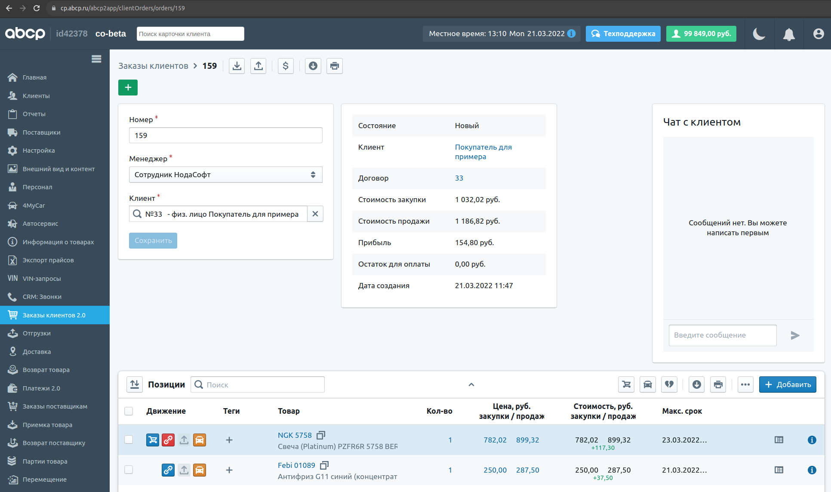This screenshot has width=831, height=492.
Task: Switch to dark mode moon icon
Action: coord(759,34)
